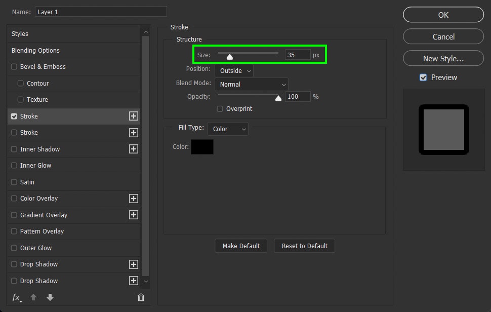Add another Stroke via checked Stroke's plus icon
The image size is (491, 312).
(x=134, y=116)
